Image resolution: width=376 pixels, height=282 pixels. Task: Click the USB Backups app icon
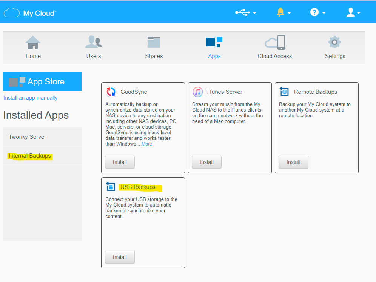pos(111,186)
